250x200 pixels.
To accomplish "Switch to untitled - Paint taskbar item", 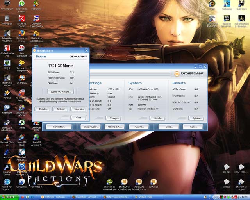I will (x=148, y=197).
